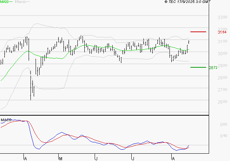Click the green support level line
Screen dimensions: 230x161
point(198,67)
